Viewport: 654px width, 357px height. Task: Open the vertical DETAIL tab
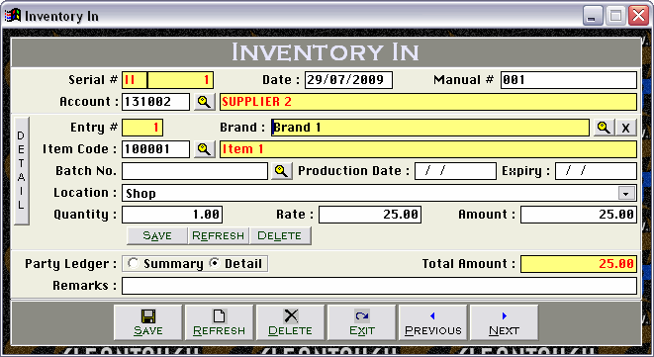(x=21, y=170)
